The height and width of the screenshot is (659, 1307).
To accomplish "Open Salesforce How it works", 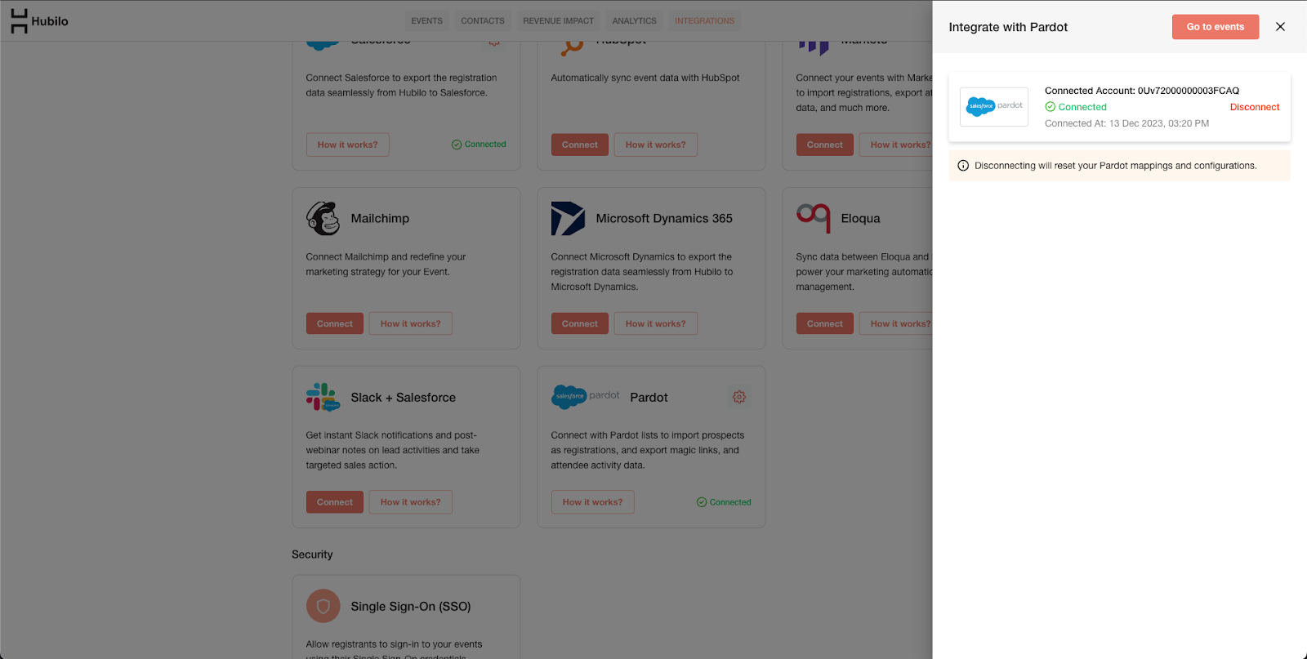I will pyautogui.click(x=348, y=145).
